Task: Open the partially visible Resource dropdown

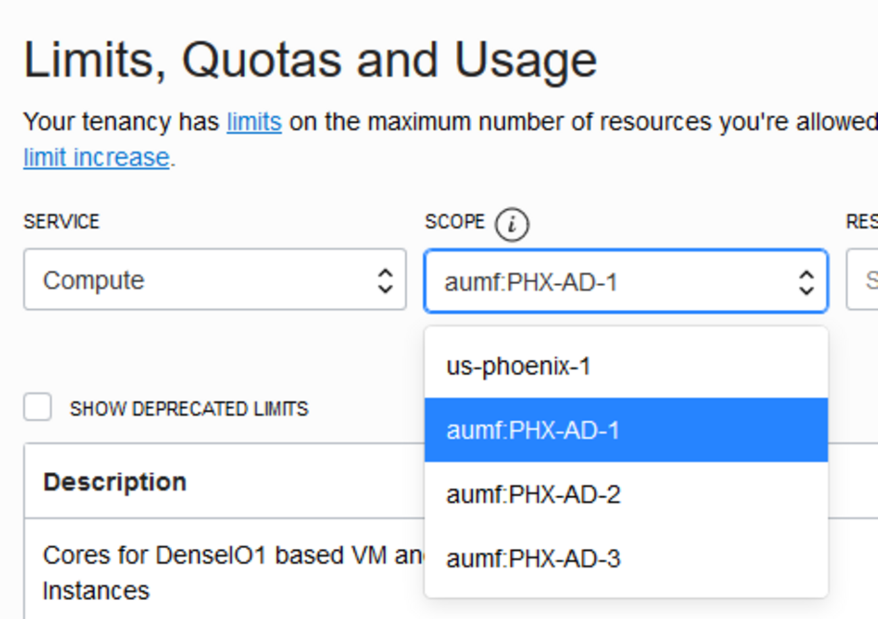Action: tap(863, 280)
